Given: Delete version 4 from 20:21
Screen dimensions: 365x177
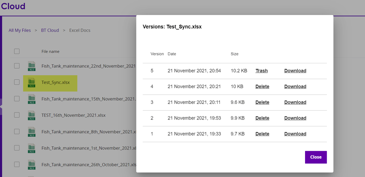Looking at the screenshot, I should tap(262, 87).
